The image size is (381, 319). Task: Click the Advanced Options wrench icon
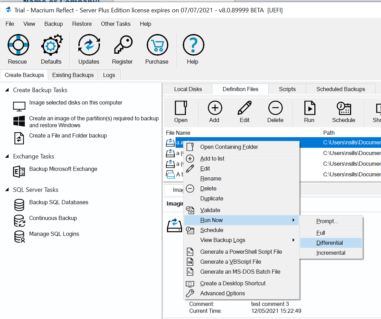(190, 293)
